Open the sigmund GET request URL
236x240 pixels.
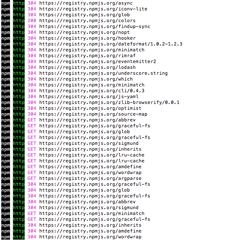tap(89, 143)
